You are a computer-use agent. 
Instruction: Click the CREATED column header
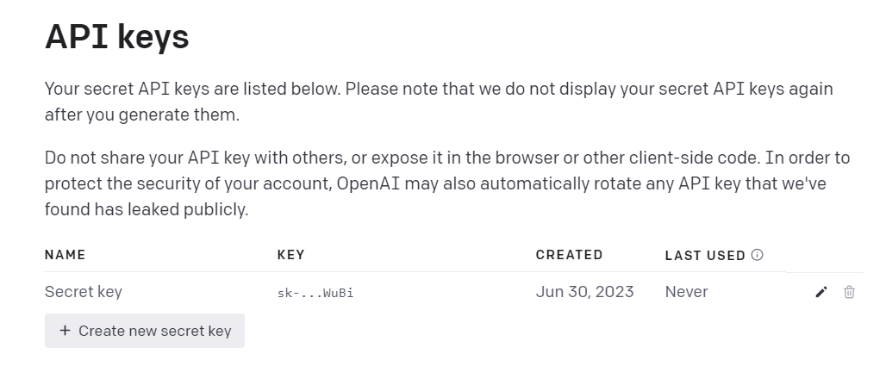[x=569, y=255]
